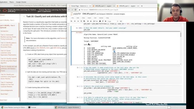Select the glm_proba probability code cell
This screenshot has height=109, width=194.
coord(132,90)
